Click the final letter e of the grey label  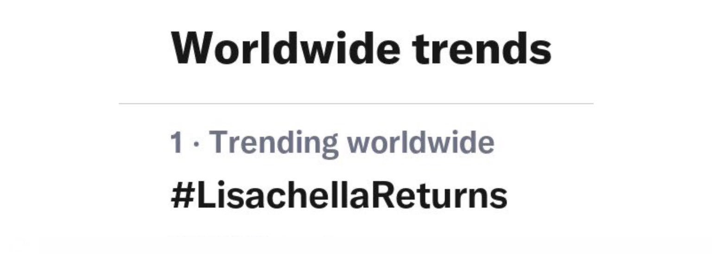(486, 144)
